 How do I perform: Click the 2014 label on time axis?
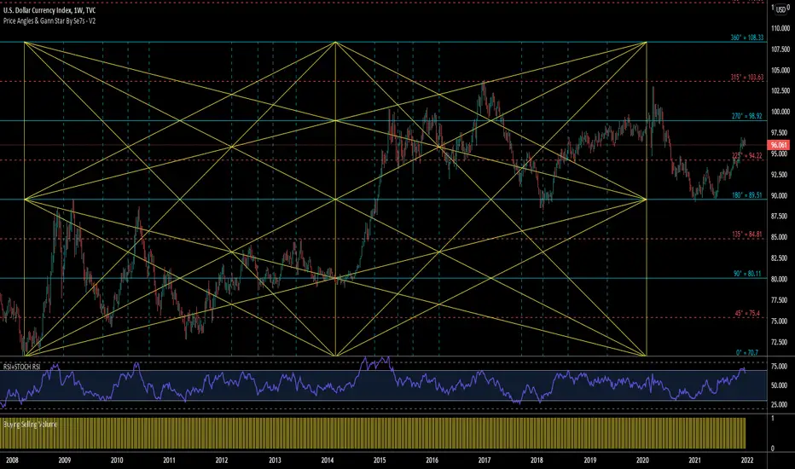[328, 460]
